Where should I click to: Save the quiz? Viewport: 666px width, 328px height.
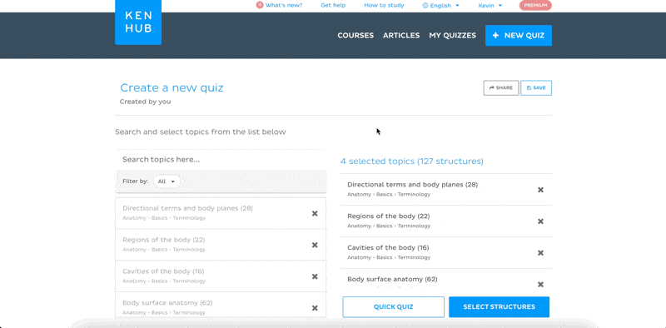pyautogui.click(x=536, y=88)
